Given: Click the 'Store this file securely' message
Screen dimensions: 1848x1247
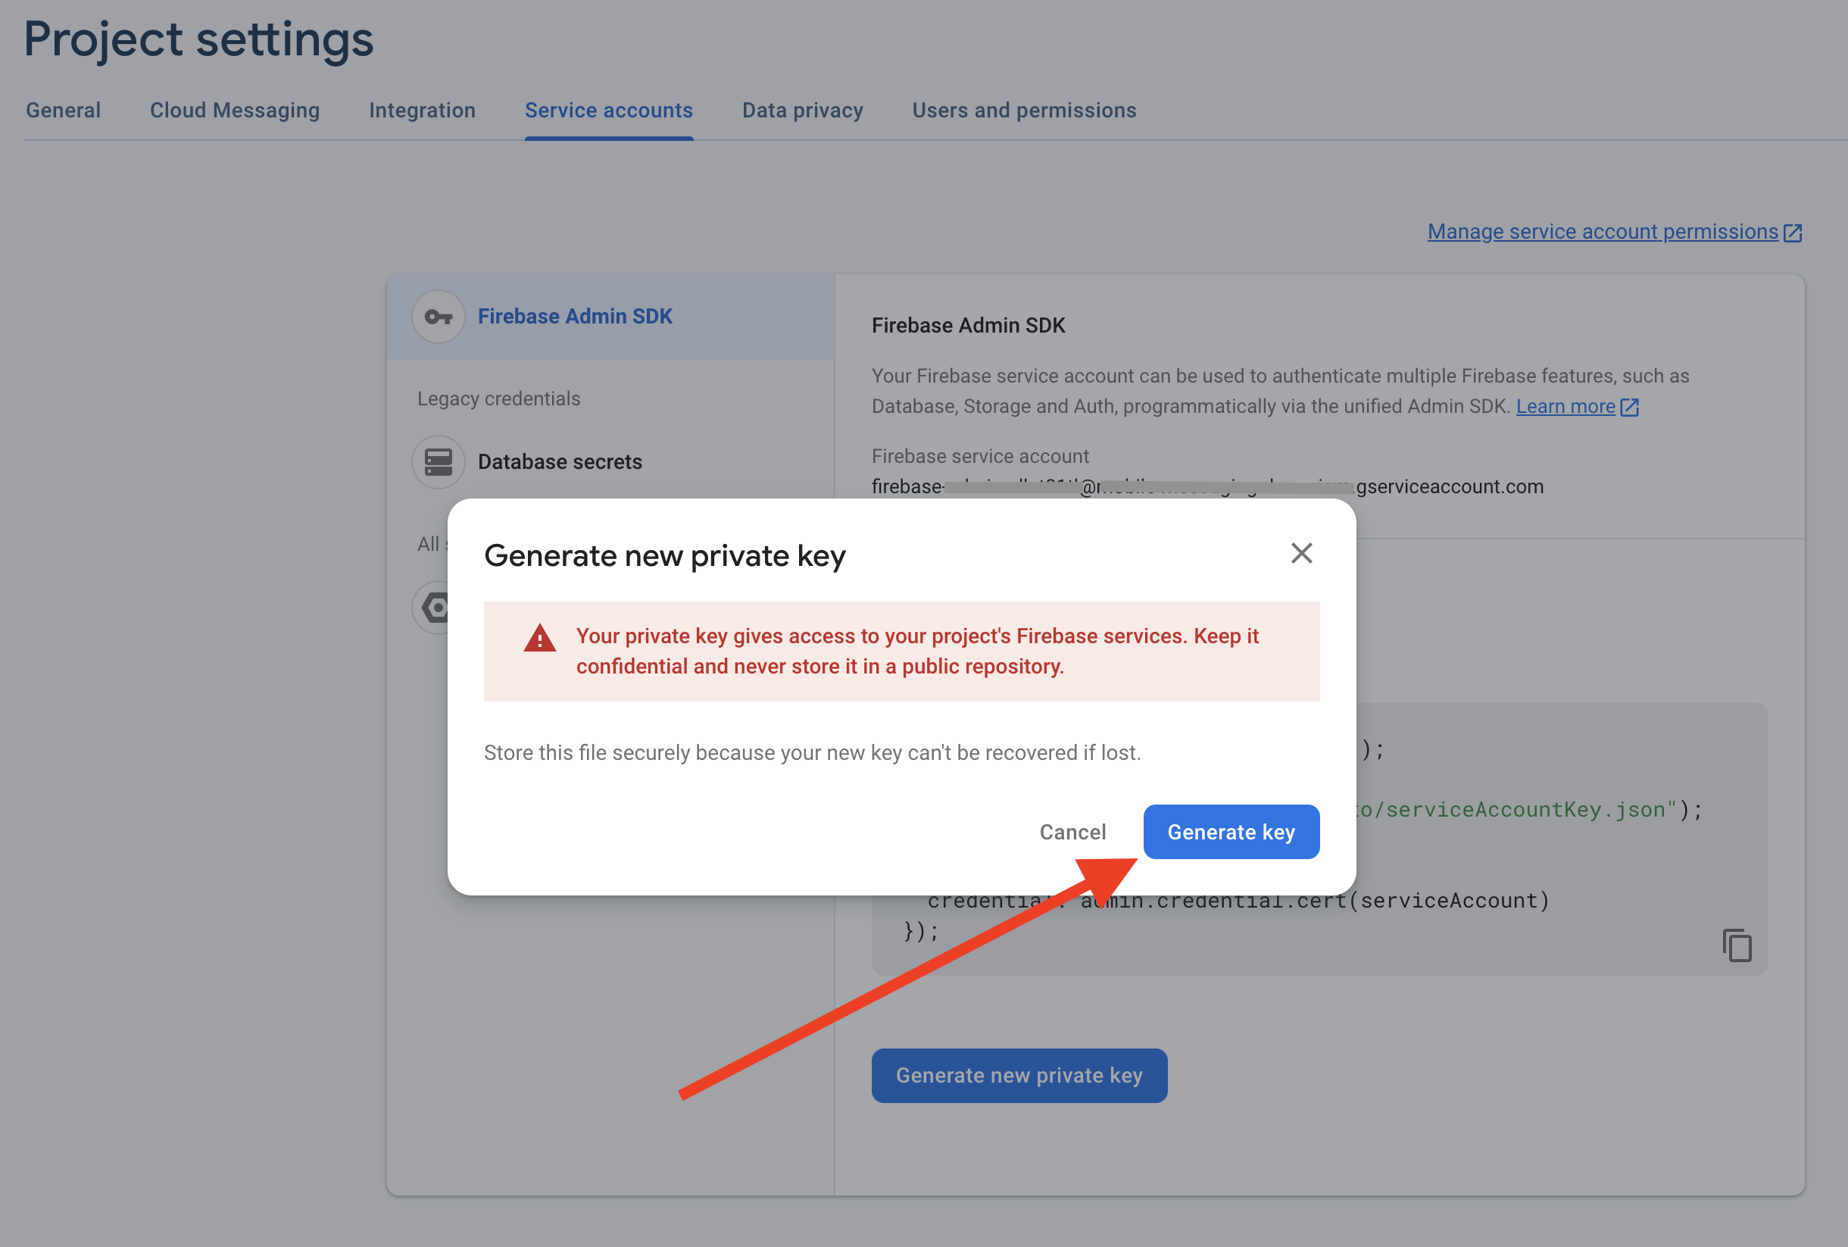Looking at the screenshot, I should (x=813, y=752).
